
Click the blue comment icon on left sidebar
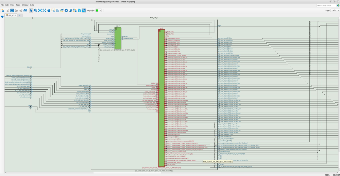pyautogui.click(x=2, y=17)
